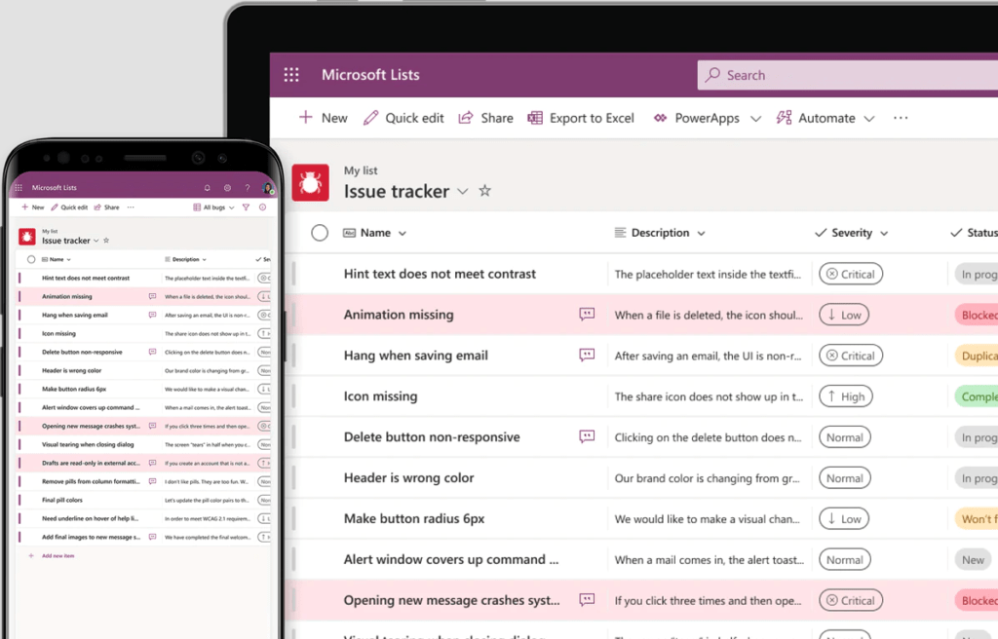
Task: Click Normal pill for Header is wrong color
Action: pyautogui.click(x=845, y=477)
